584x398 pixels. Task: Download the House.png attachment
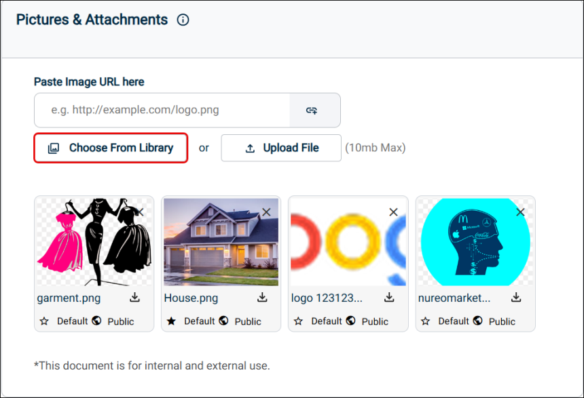262,298
